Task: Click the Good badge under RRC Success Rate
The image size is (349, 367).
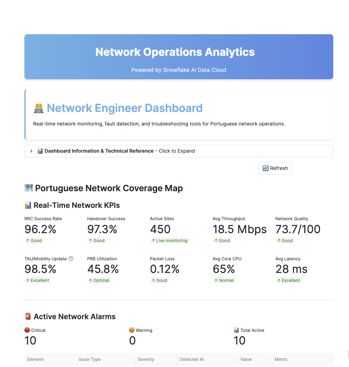Action: click(x=34, y=241)
